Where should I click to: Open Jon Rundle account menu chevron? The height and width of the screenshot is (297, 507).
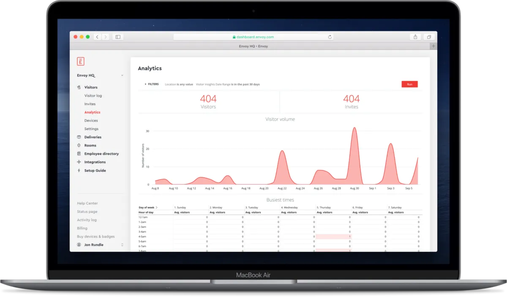(122, 245)
